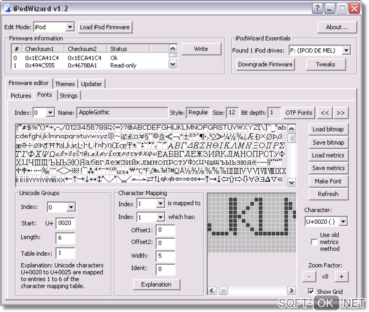Click the help question mark button
The height and width of the screenshot is (312, 369).
coord(317,8)
